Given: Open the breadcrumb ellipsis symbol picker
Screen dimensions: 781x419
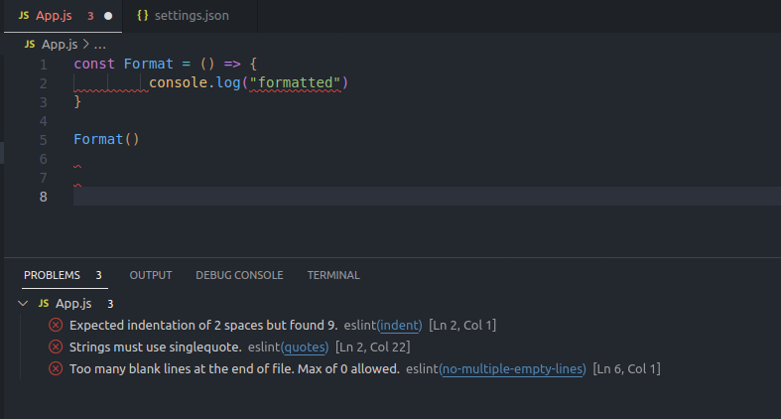Looking at the screenshot, I should coord(100,45).
